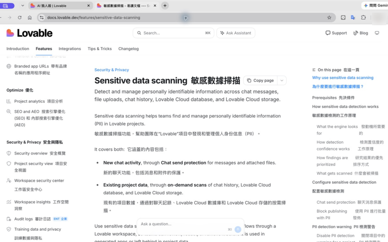388x242 pixels.
Task: Jump to How detection confidence works
Action: click(350, 146)
